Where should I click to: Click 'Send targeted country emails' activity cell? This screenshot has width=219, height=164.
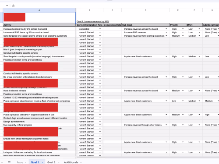tap(39, 56)
